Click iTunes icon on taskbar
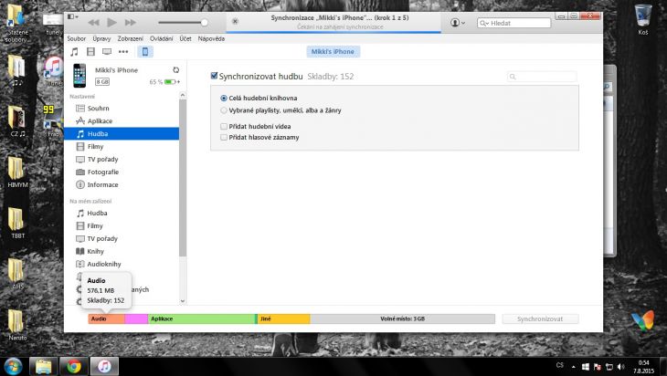Screen dimensions: 667x376 (x=104, y=366)
